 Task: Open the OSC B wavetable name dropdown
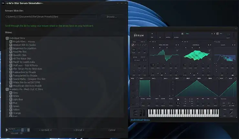coord(196,45)
